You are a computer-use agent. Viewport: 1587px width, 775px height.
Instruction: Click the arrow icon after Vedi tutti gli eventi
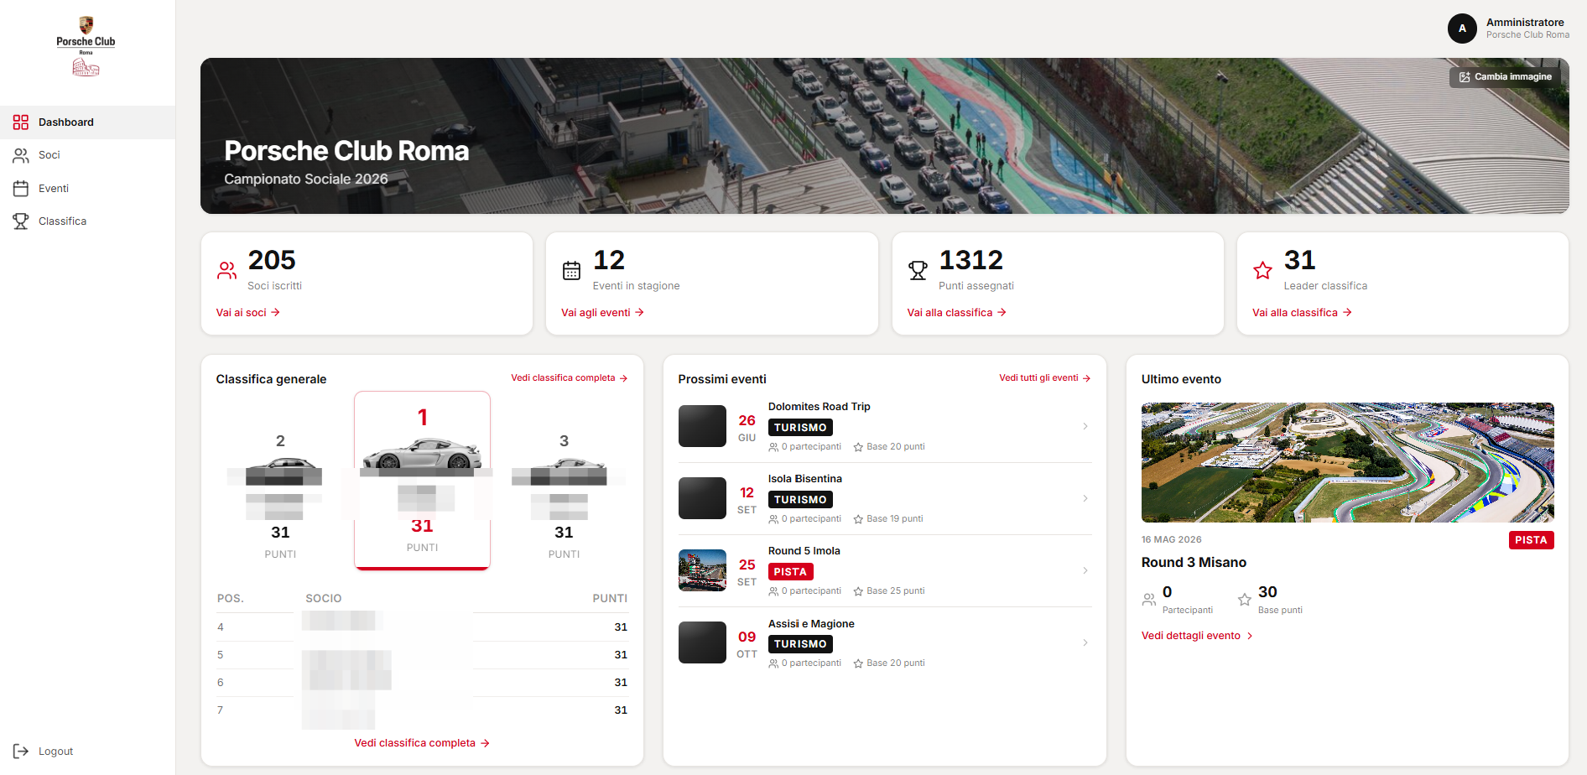tap(1087, 378)
